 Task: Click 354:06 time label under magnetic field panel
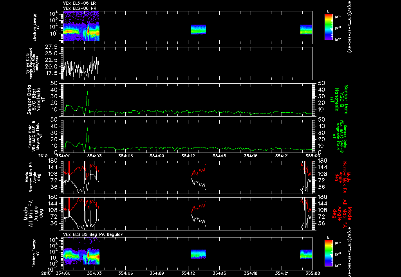coord(126,156)
